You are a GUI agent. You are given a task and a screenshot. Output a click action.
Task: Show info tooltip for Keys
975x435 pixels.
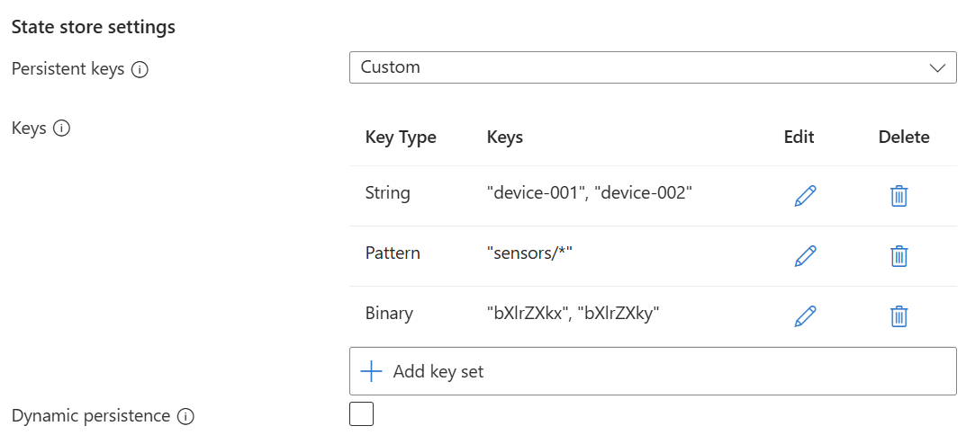tap(61, 129)
